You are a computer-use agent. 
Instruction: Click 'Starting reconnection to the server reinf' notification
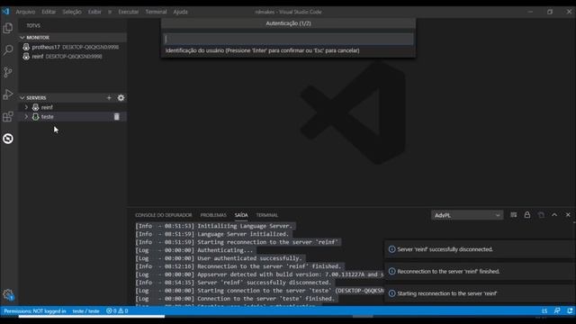tap(446, 293)
